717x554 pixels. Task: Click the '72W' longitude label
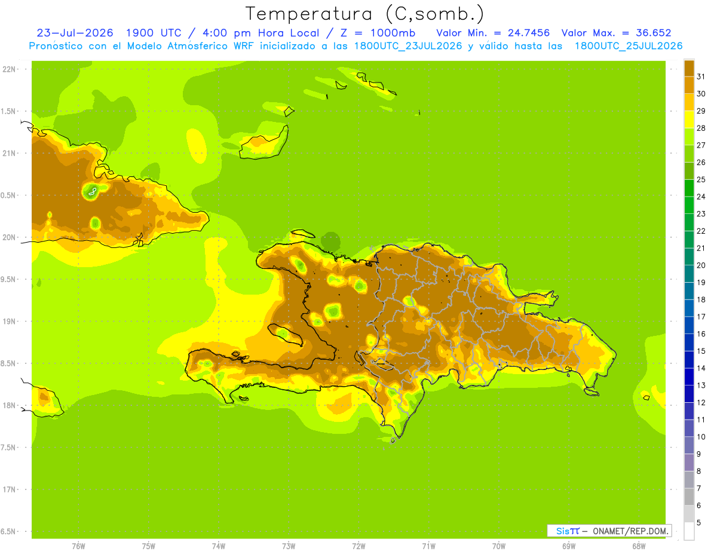point(358,546)
